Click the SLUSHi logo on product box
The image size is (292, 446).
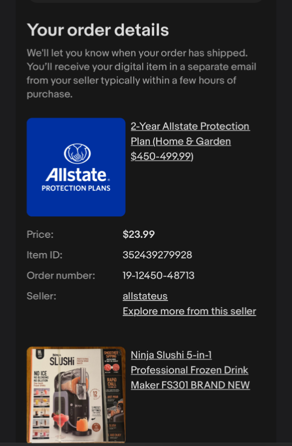click(63, 361)
